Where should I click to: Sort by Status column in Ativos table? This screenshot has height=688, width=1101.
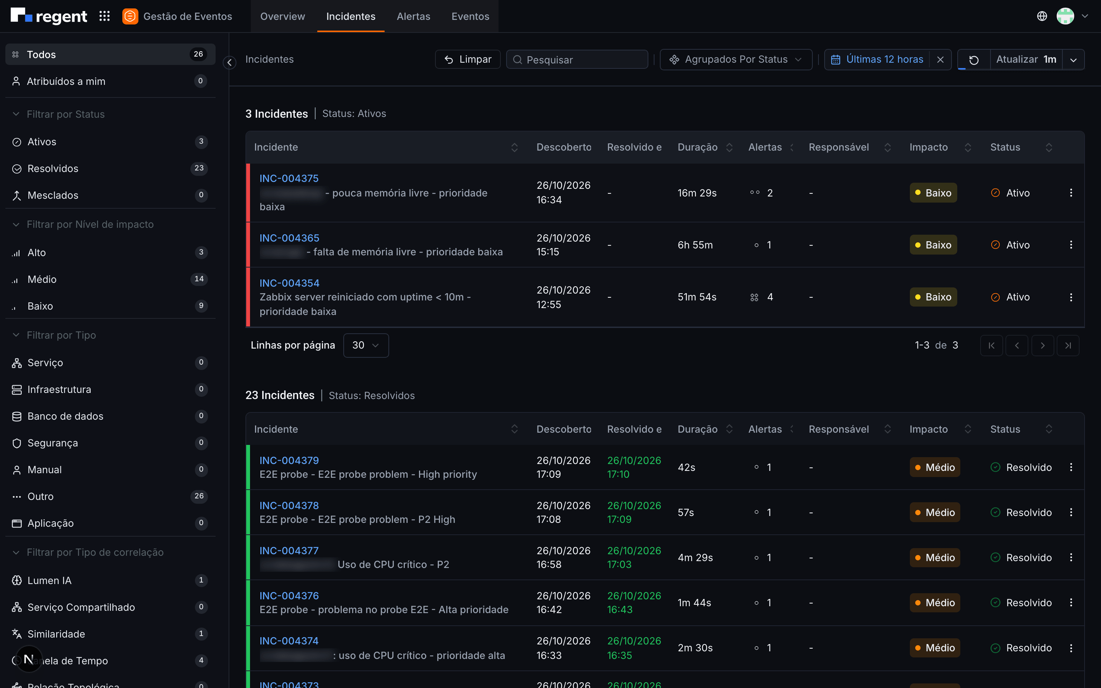1049,148
